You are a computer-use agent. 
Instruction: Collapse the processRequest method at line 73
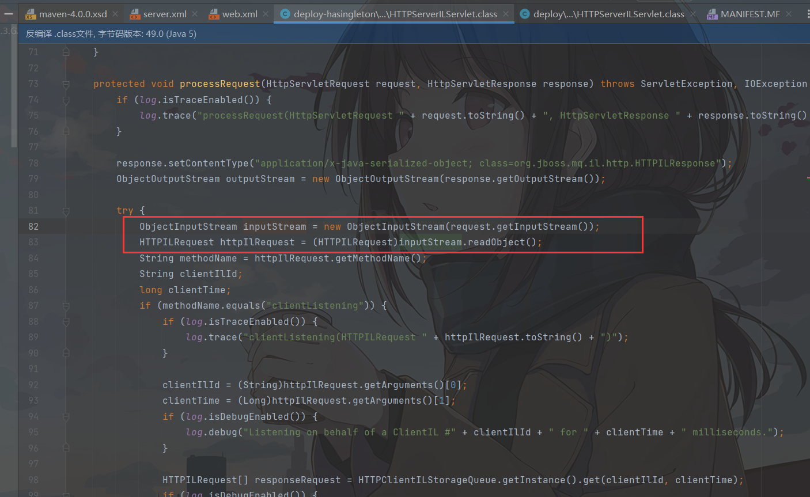pyautogui.click(x=66, y=84)
